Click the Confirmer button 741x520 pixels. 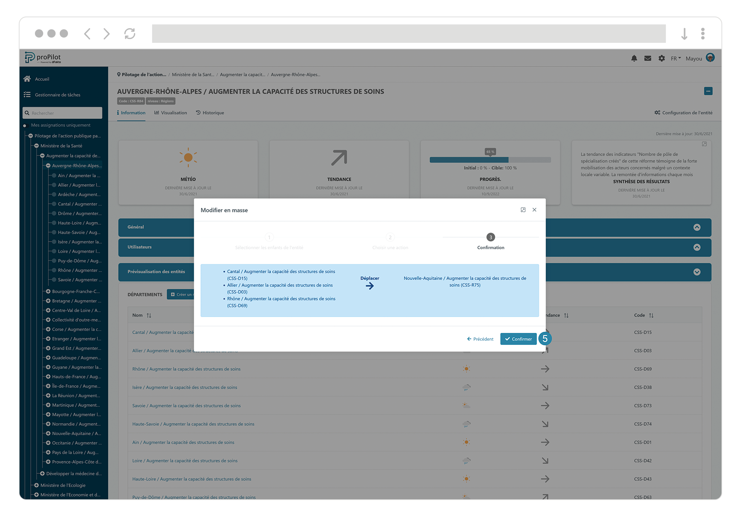(x=518, y=339)
